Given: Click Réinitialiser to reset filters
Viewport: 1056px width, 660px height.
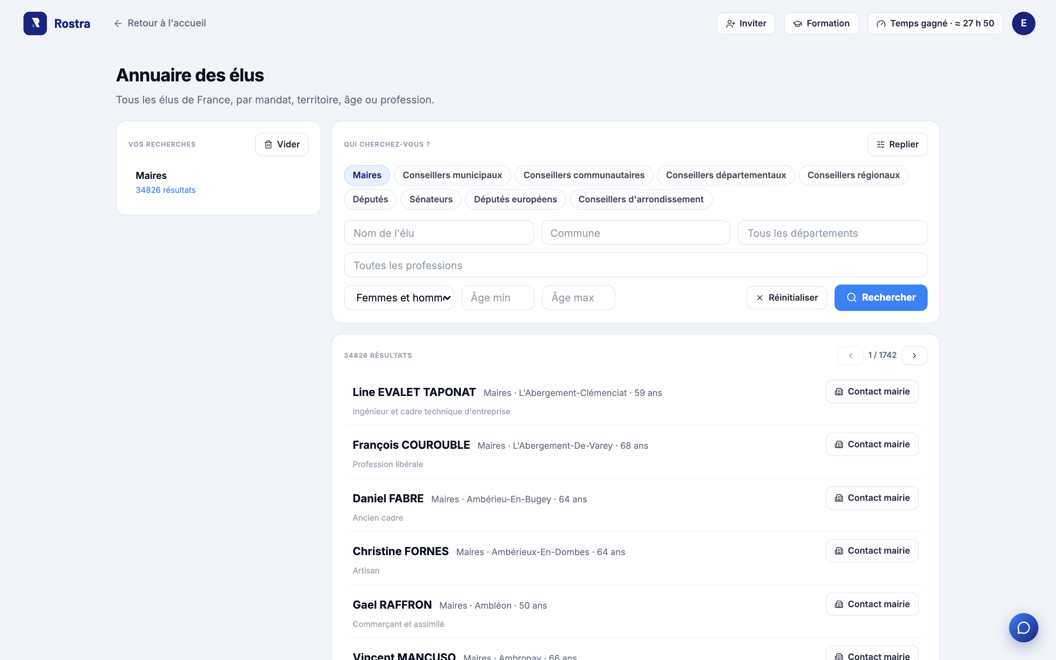Looking at the screenshot, I should [x=787, y=298].
